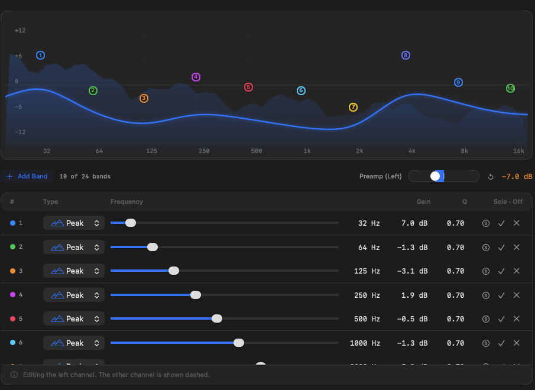Solo band 6 using its S icon

point(486,343)
